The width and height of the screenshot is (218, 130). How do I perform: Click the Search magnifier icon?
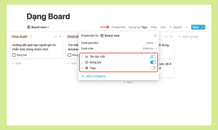pos(171,27)
